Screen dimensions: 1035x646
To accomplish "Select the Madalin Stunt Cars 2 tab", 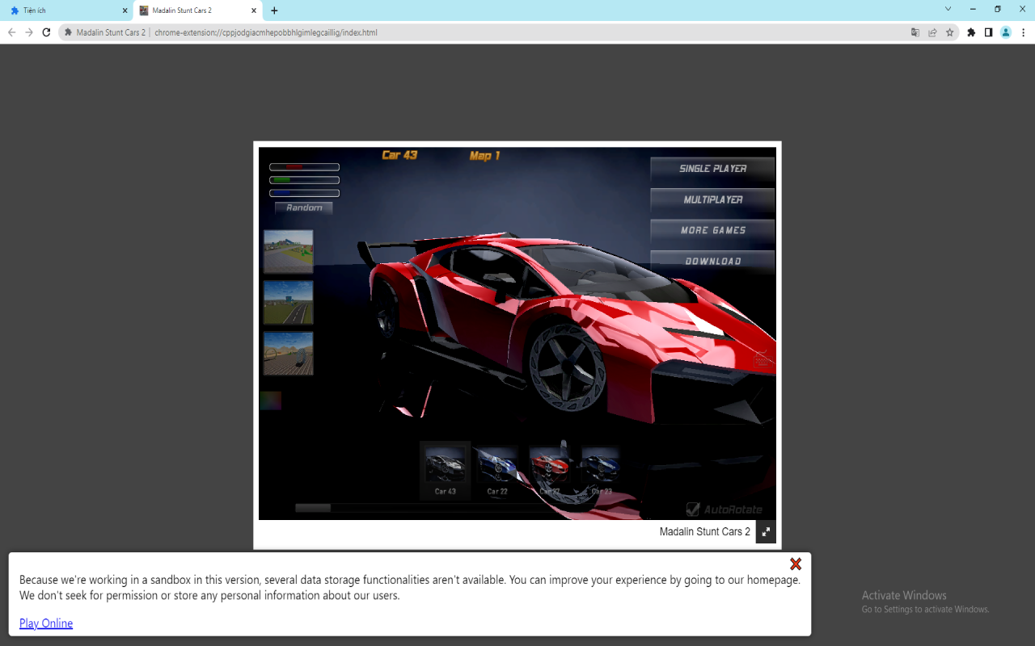I will pyautogui.click(x=197, y=10).
